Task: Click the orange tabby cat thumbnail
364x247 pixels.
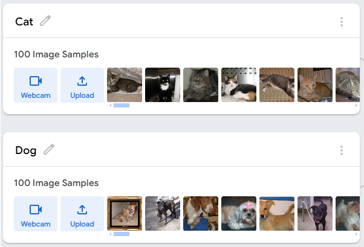Action: (x=314, y=85)
